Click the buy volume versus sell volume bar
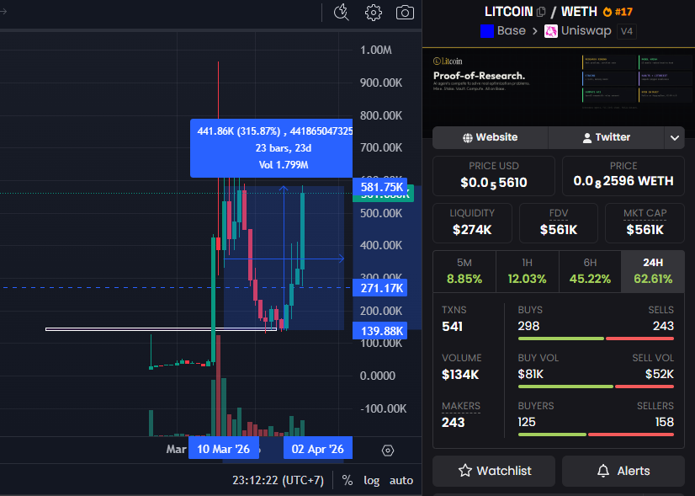The width and height of the screenshot is (695, 496). (596, 387)
